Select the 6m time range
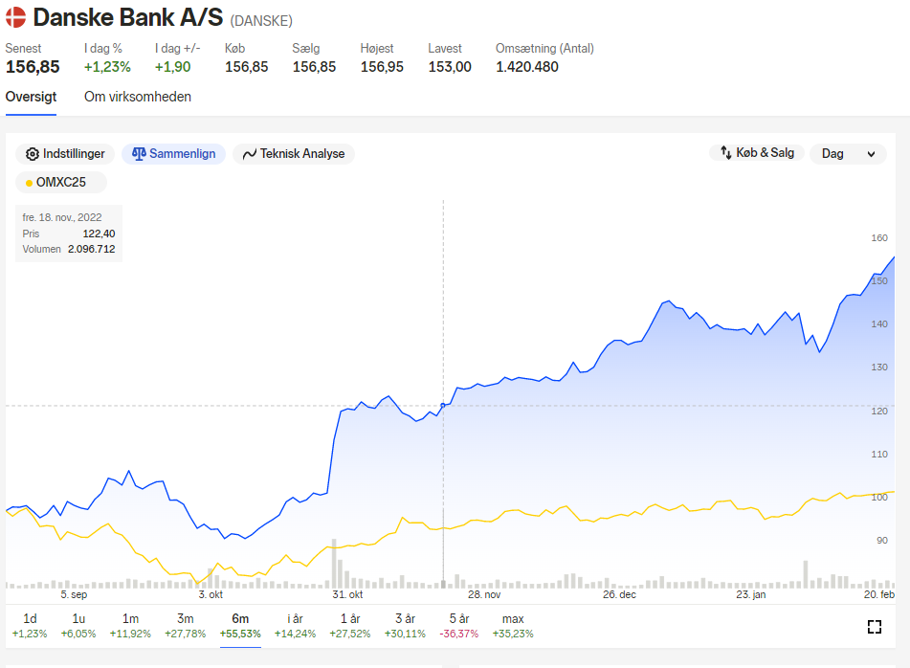This screenshot has height=668, width=910. 240,626
